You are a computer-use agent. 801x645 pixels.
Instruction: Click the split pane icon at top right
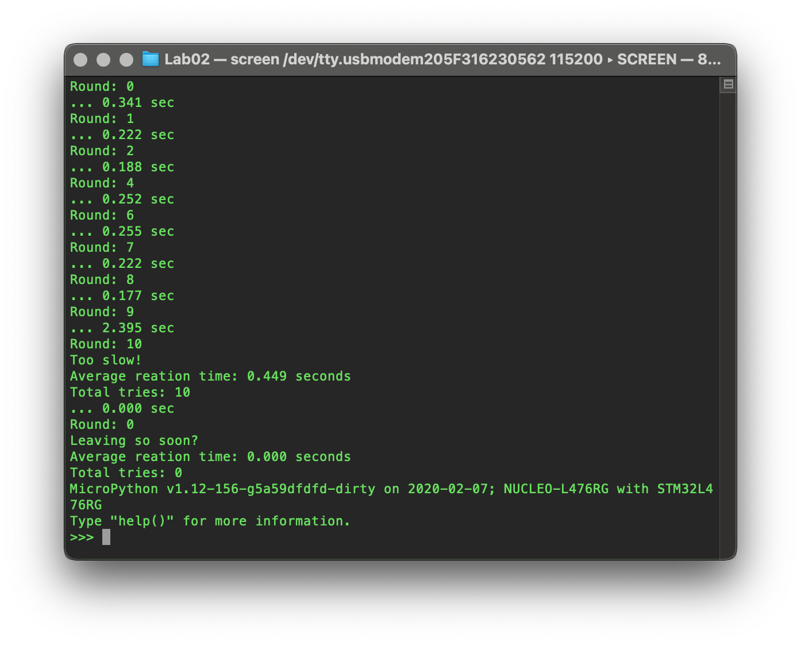click(x=728, y=85)
